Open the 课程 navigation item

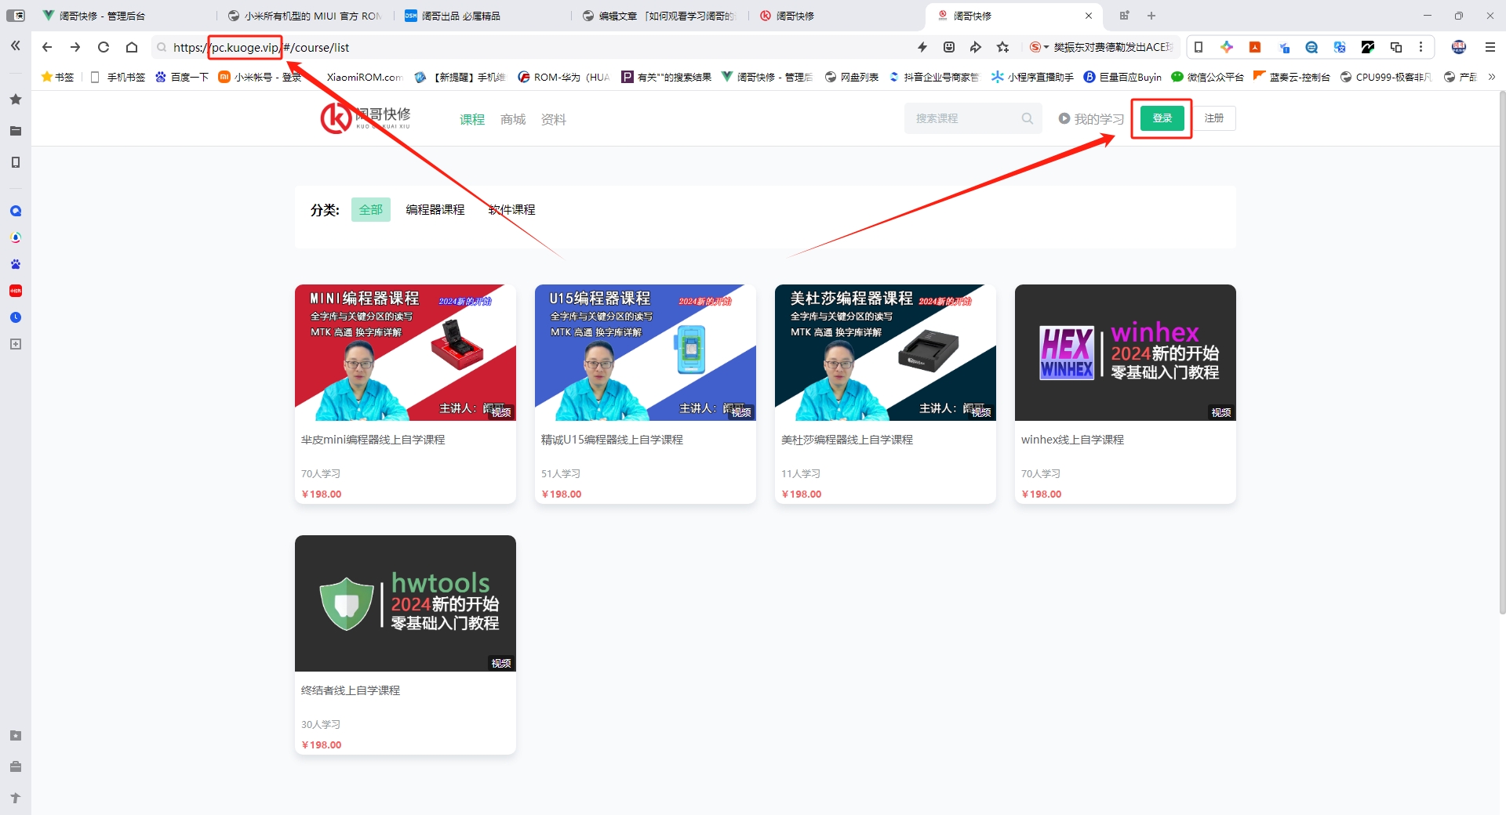pyautogui.click(x=472, y=119)
